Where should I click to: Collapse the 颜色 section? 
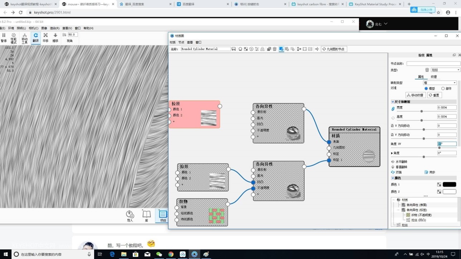[x=393, y=178]
